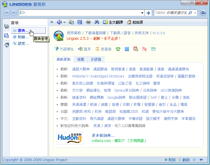Open Google詞典 link

[x=116, y=98]
